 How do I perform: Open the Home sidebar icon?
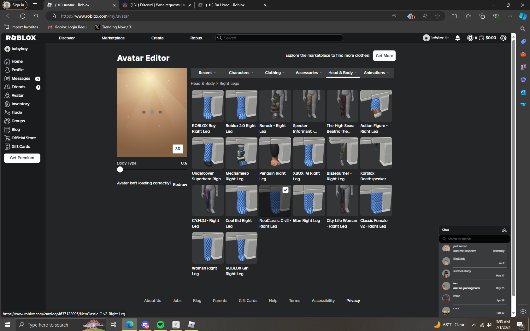coord(7,61)
